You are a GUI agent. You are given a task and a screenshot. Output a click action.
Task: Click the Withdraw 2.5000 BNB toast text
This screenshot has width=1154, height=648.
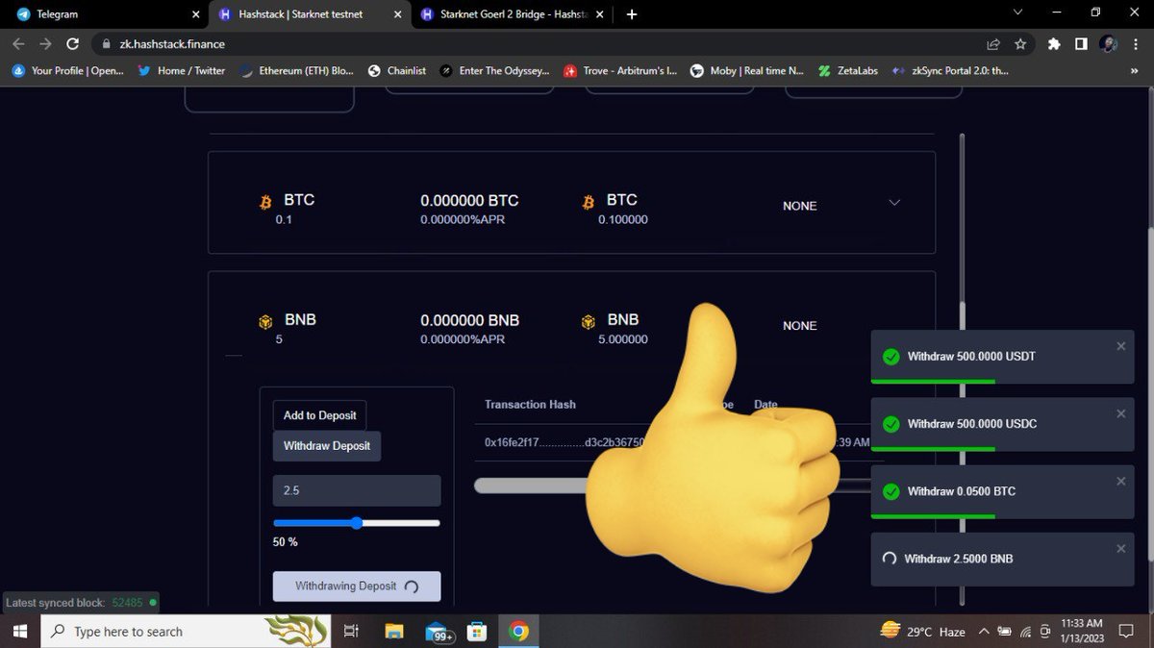958,559
